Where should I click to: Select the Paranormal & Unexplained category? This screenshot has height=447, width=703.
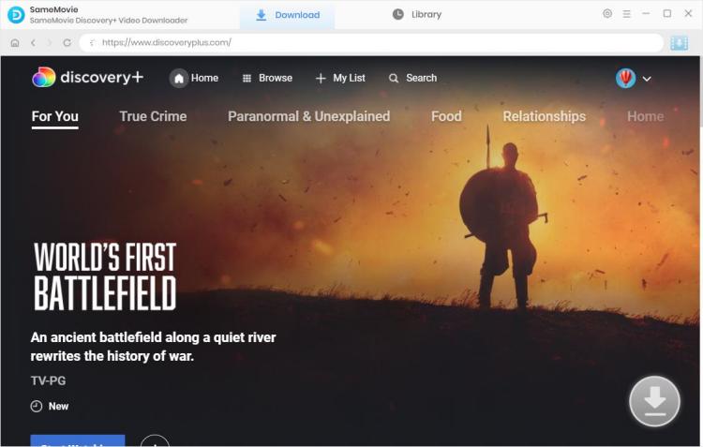[x=308, y=116]
